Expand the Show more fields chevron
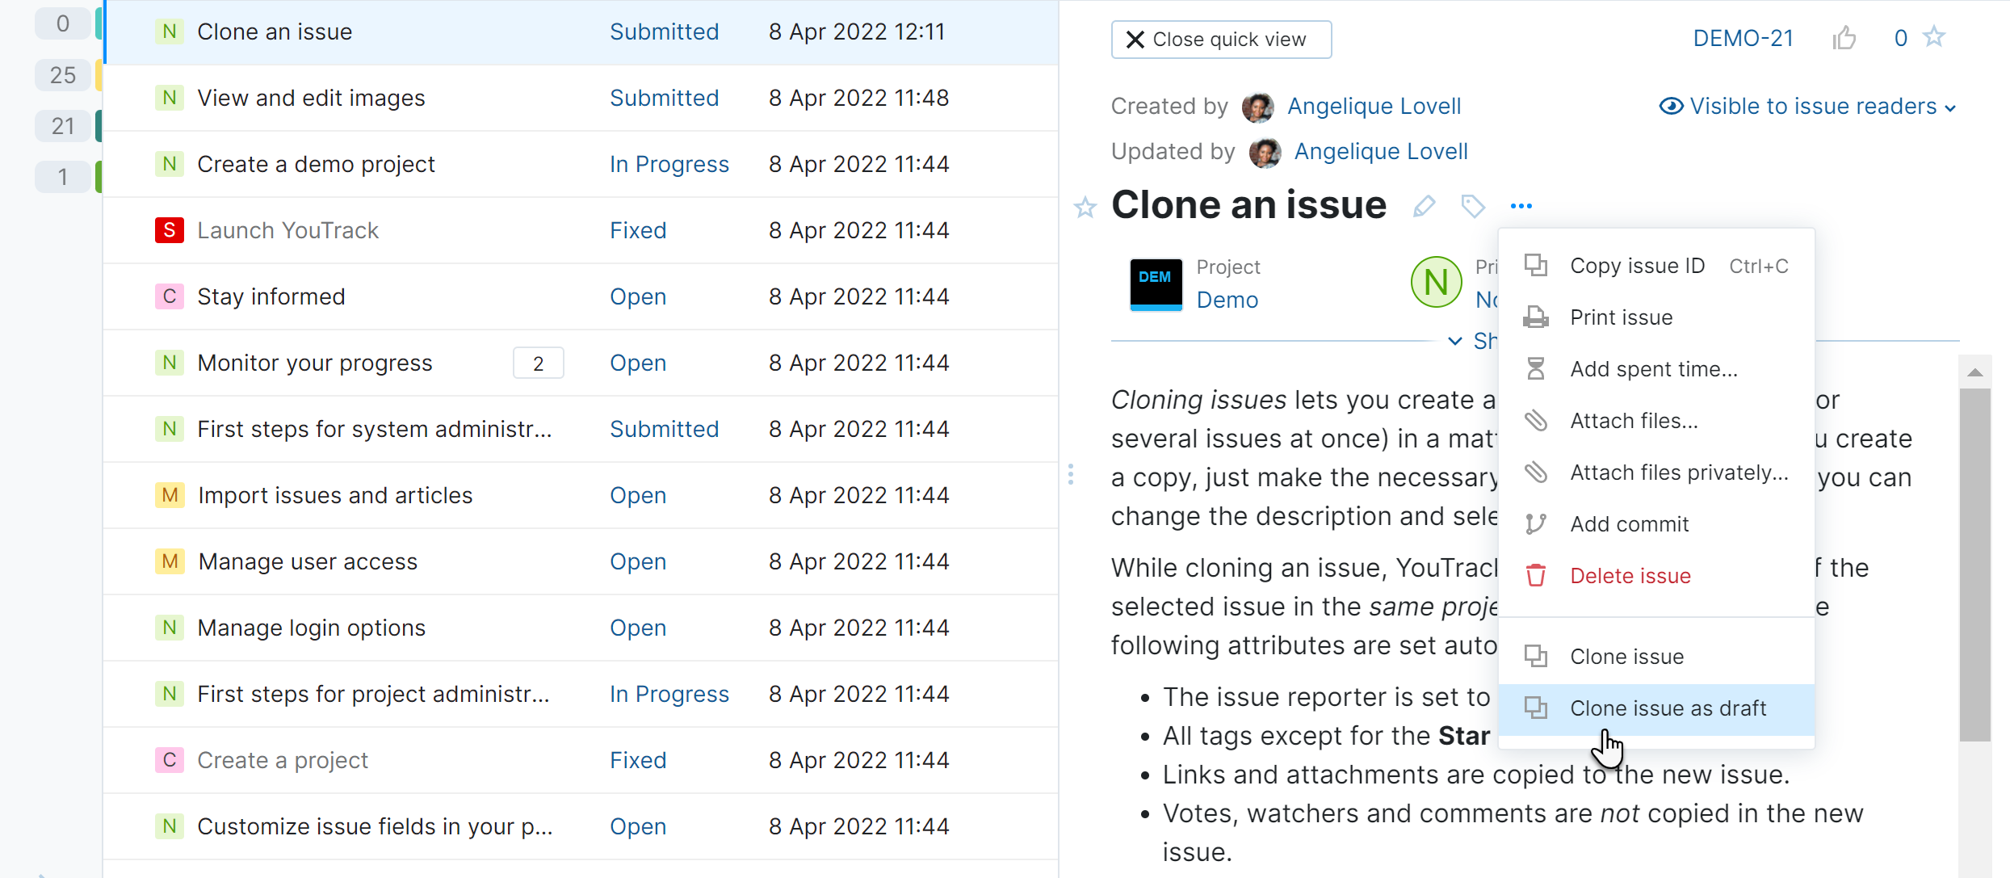The image size is (2010, 878). pyautogui.click(x=1455, y=341)
